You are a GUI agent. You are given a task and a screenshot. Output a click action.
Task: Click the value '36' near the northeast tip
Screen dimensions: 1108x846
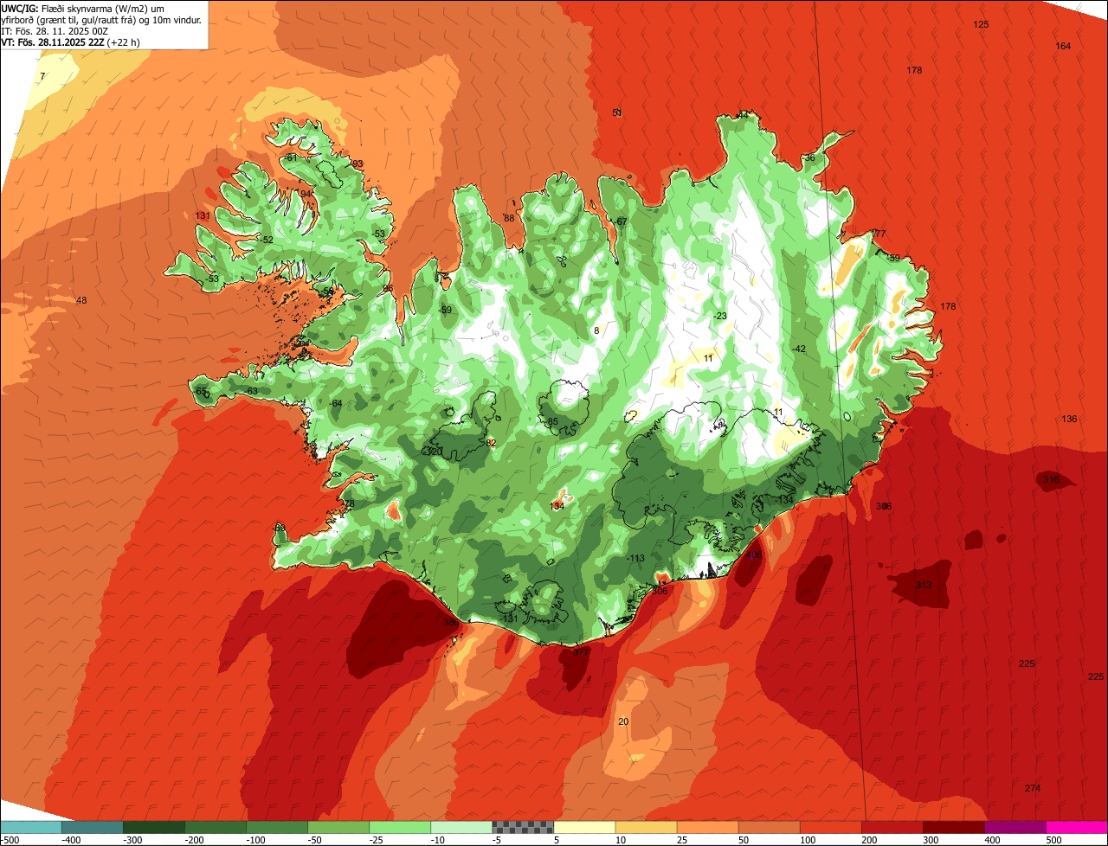click(809, 157)
